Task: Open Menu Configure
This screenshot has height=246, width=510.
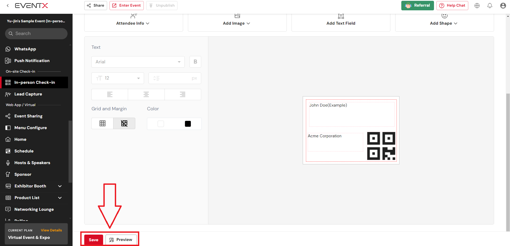Action: [x=31, y=128]
